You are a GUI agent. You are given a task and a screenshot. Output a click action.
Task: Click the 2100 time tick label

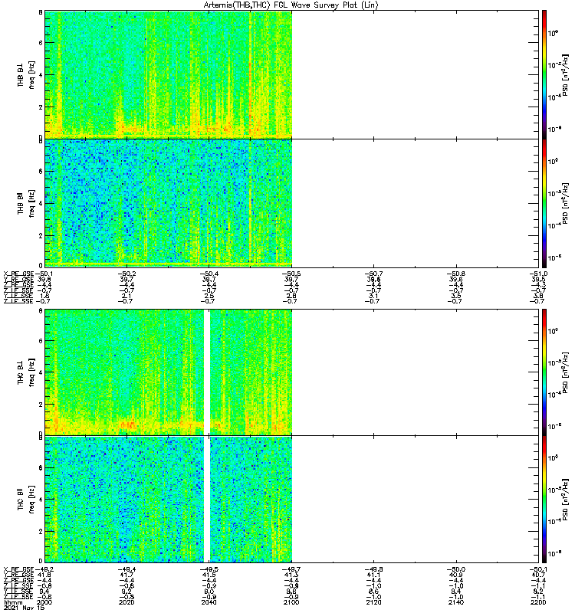[291, 602]
